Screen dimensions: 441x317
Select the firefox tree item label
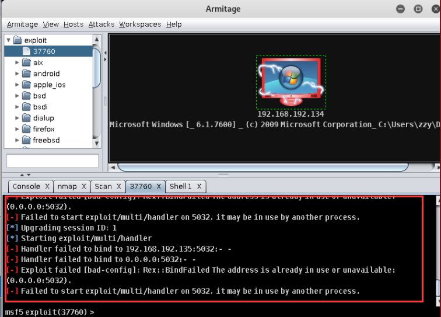44,129
